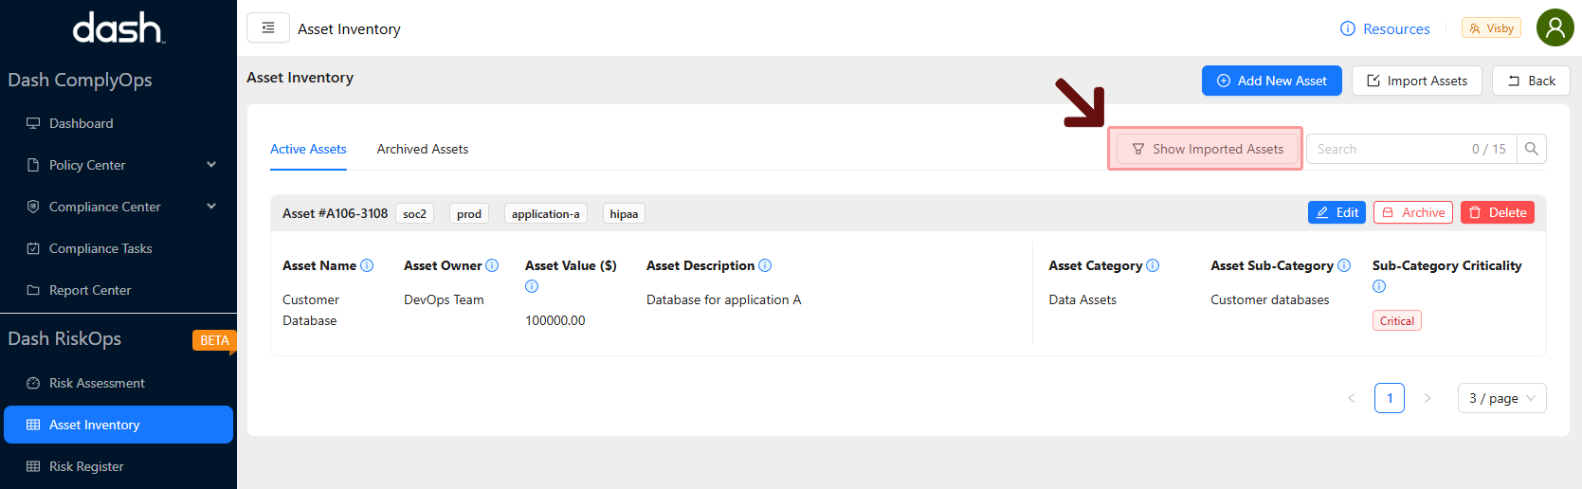The height and width of the screenshot is (489, 1582).
Task: Click the search magnifier icon
Action: [1531, 149]
